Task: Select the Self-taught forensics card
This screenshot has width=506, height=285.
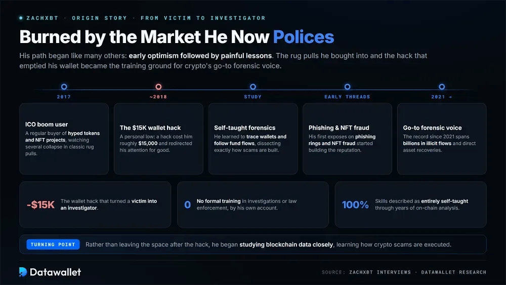Action: (253, 139)
